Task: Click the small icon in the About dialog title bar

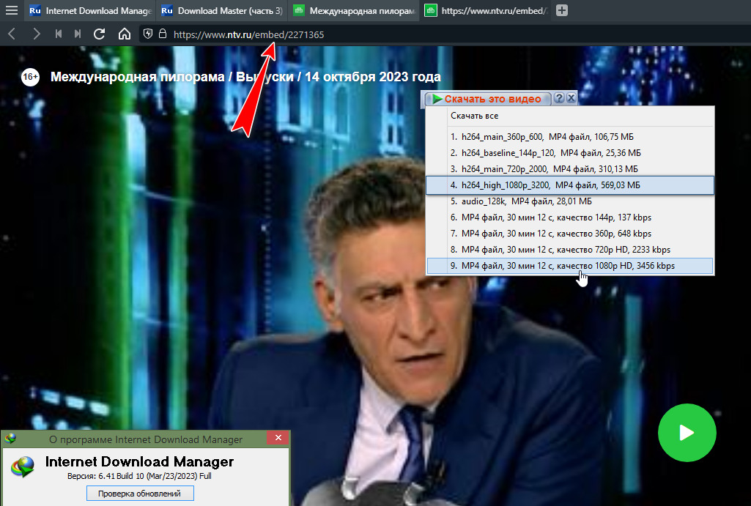Action: pyautogui.click(x=10, y=438)
